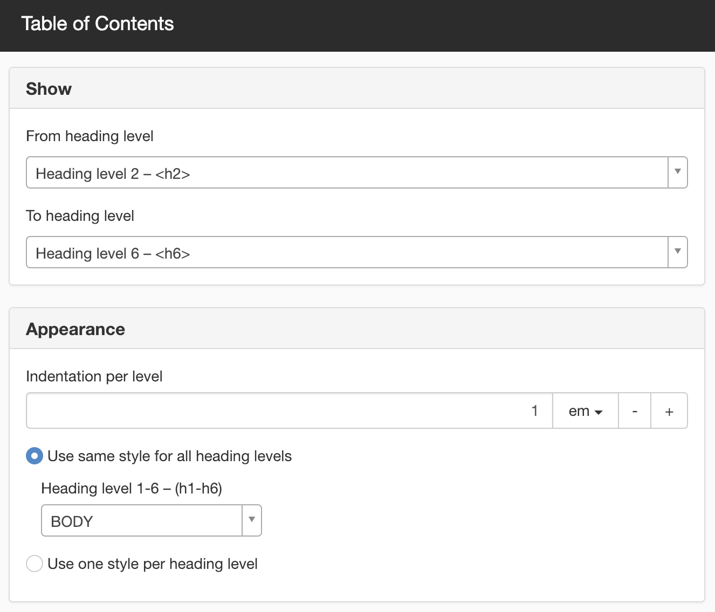The width and height of the screenshot is (715, 612).
Task: Open the From heading level dropdown
Action: (356, 172)
